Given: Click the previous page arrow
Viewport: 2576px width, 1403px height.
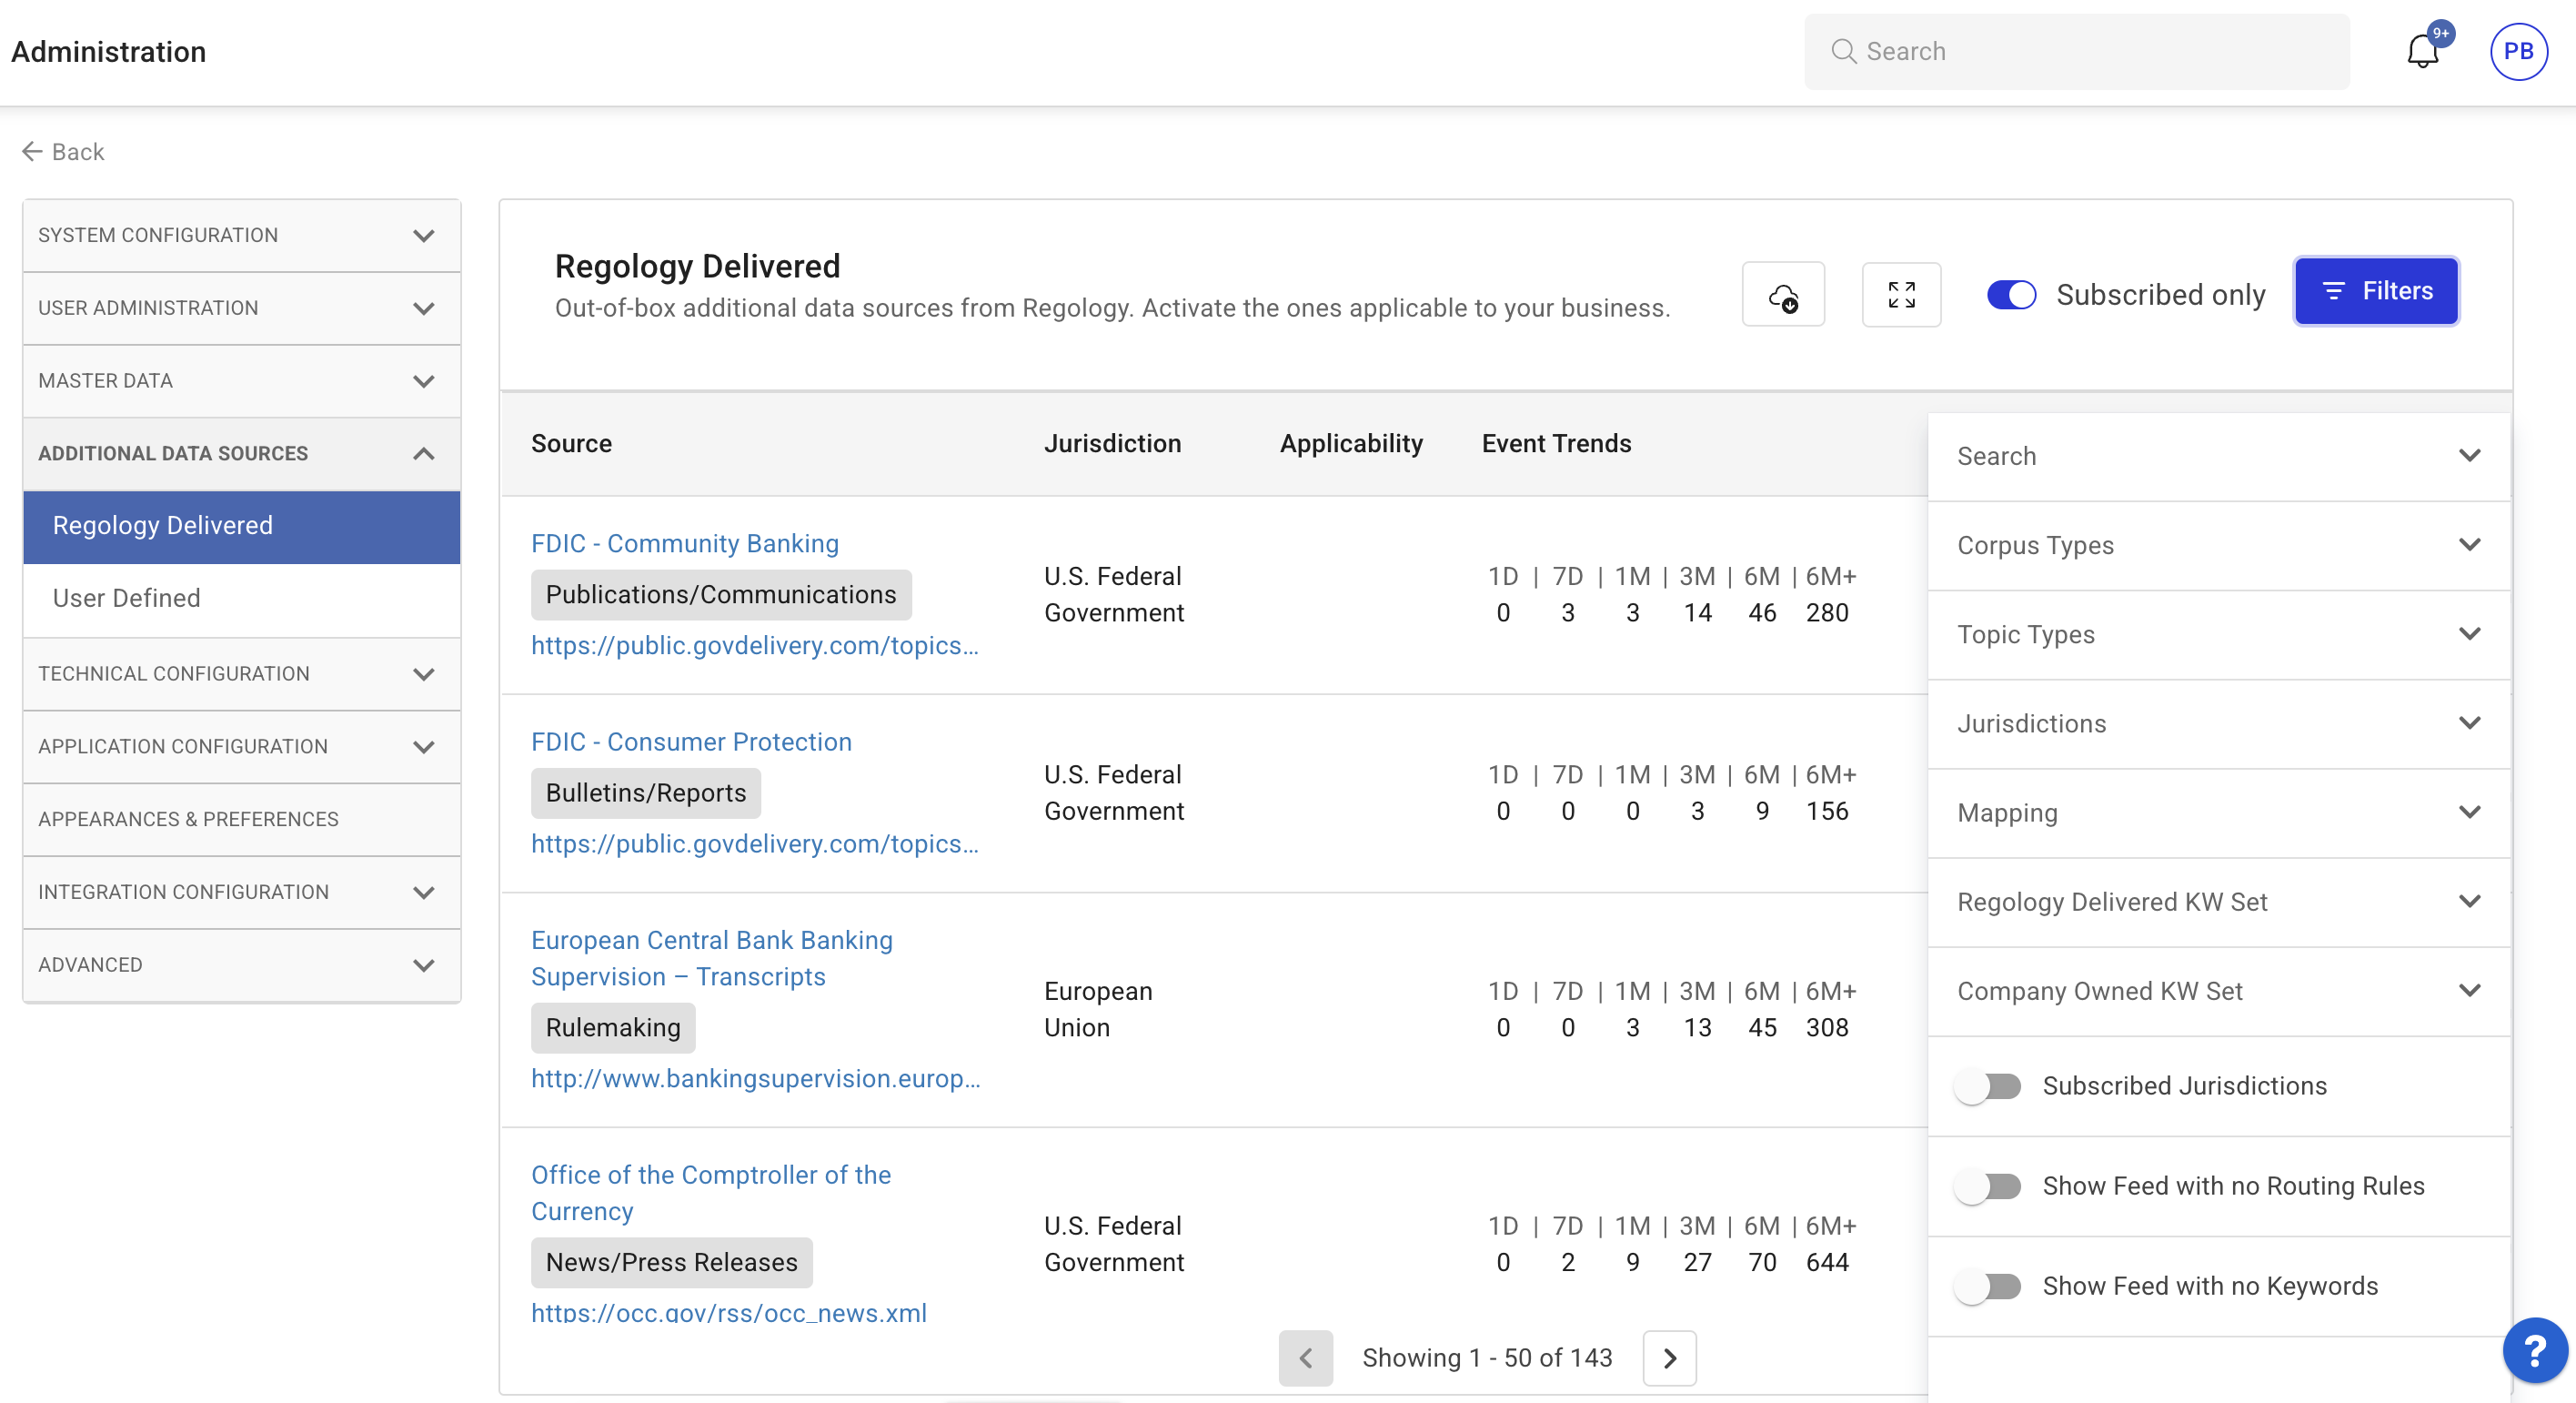Looking at the screenshot, I should point(1305,1357).
